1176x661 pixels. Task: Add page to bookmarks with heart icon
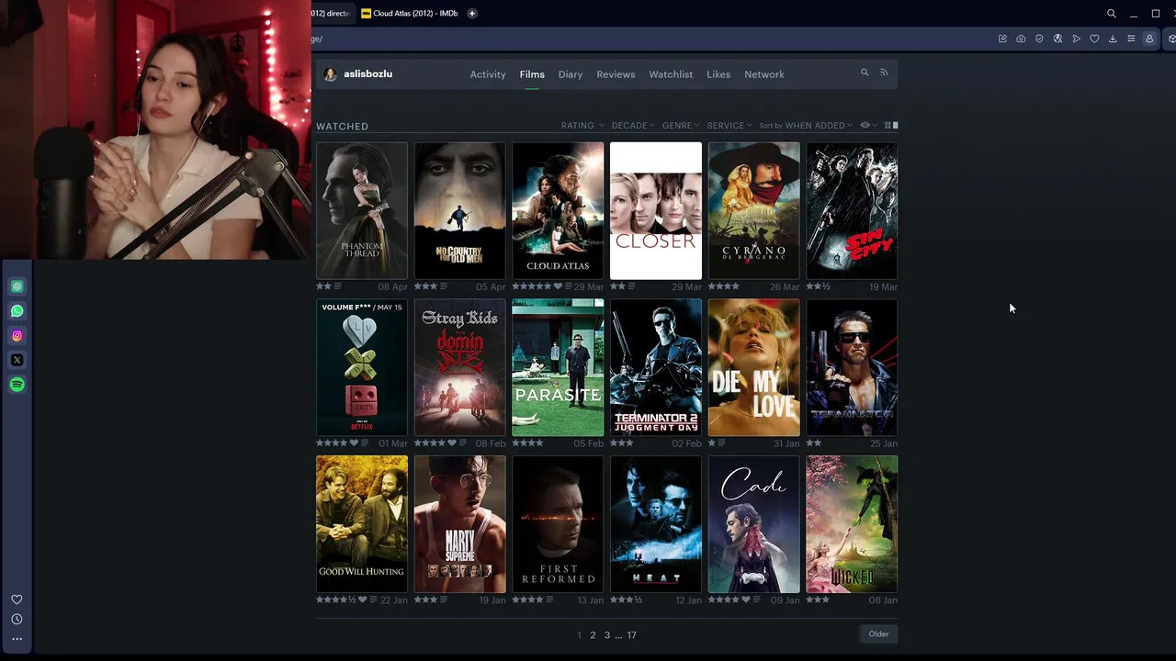pos(1094,39)
